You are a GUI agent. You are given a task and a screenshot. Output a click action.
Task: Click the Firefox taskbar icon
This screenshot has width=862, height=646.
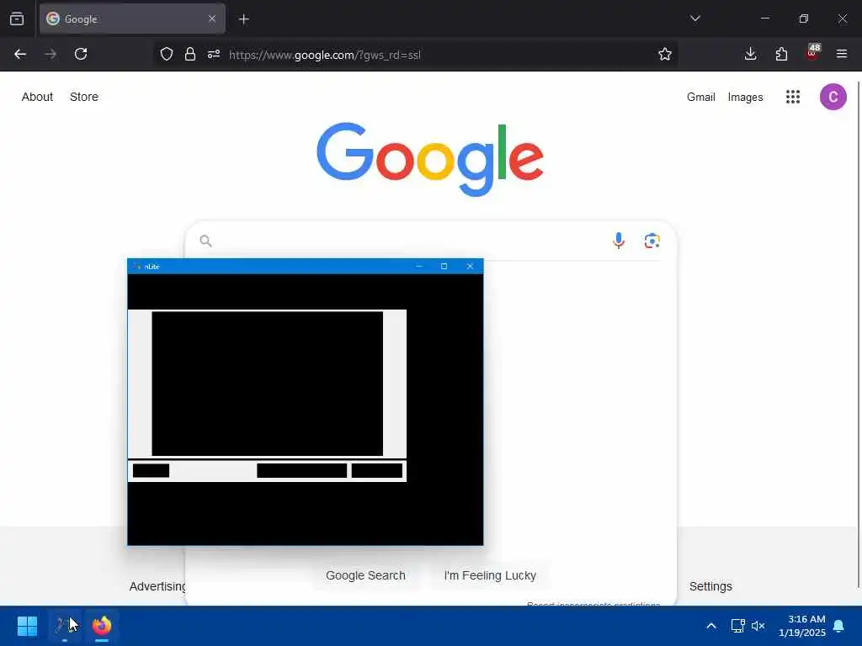[102, 626]
